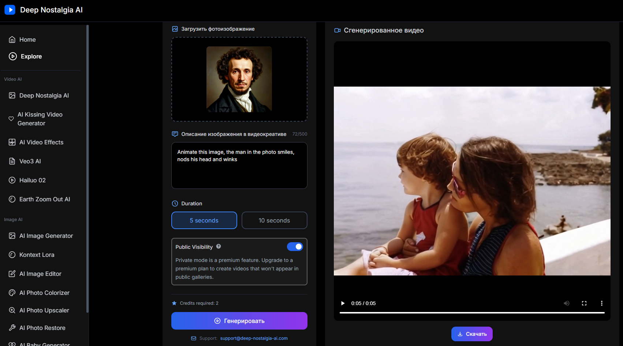Viewport: 623px width, 346px height.
Task: Click the Генерировать button
Action: [239, 321]
